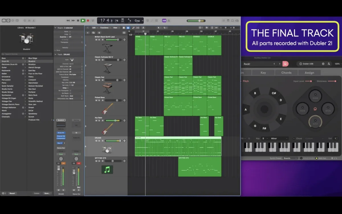Viewport: 342px width, 214px height.
Task: Click the Classic Pad synth instrument icon
Action: click(x=107, y=88)
